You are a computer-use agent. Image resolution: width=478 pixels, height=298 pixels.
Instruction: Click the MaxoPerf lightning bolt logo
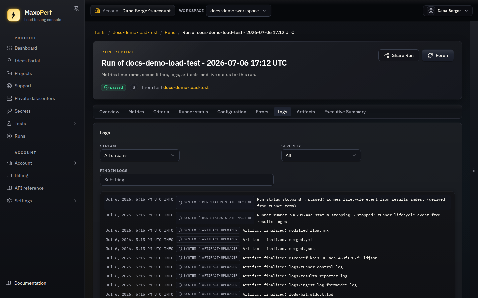(x=14, y=15)
